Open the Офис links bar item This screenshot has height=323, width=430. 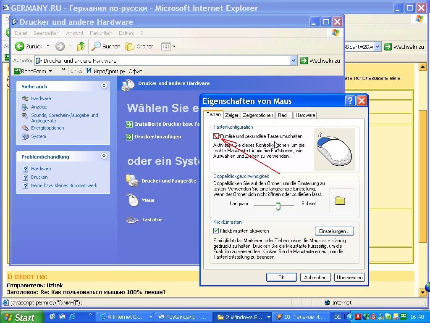tap(135, 71)
